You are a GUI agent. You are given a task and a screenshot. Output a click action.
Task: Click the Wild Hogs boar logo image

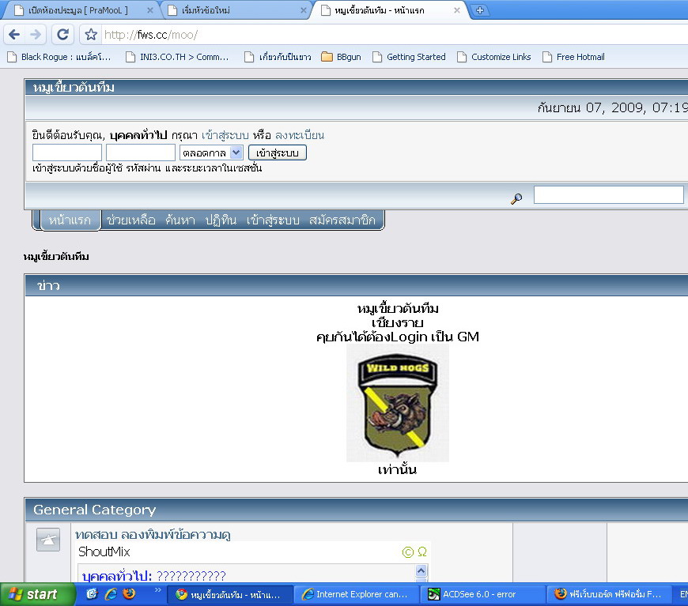(398, 402)
